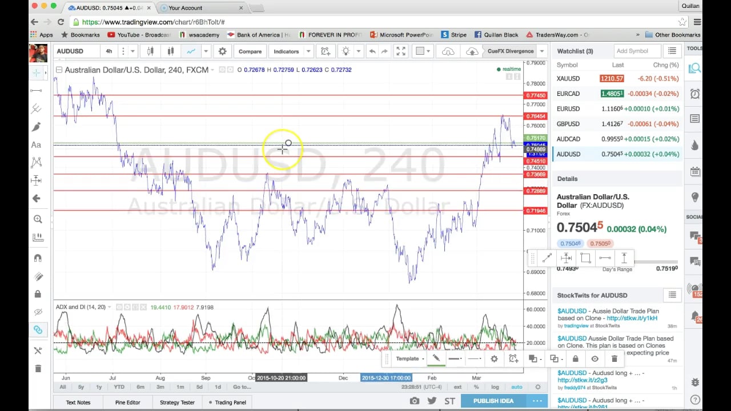
Task: Toggle the log scale option
Action: tap(495, 387)
